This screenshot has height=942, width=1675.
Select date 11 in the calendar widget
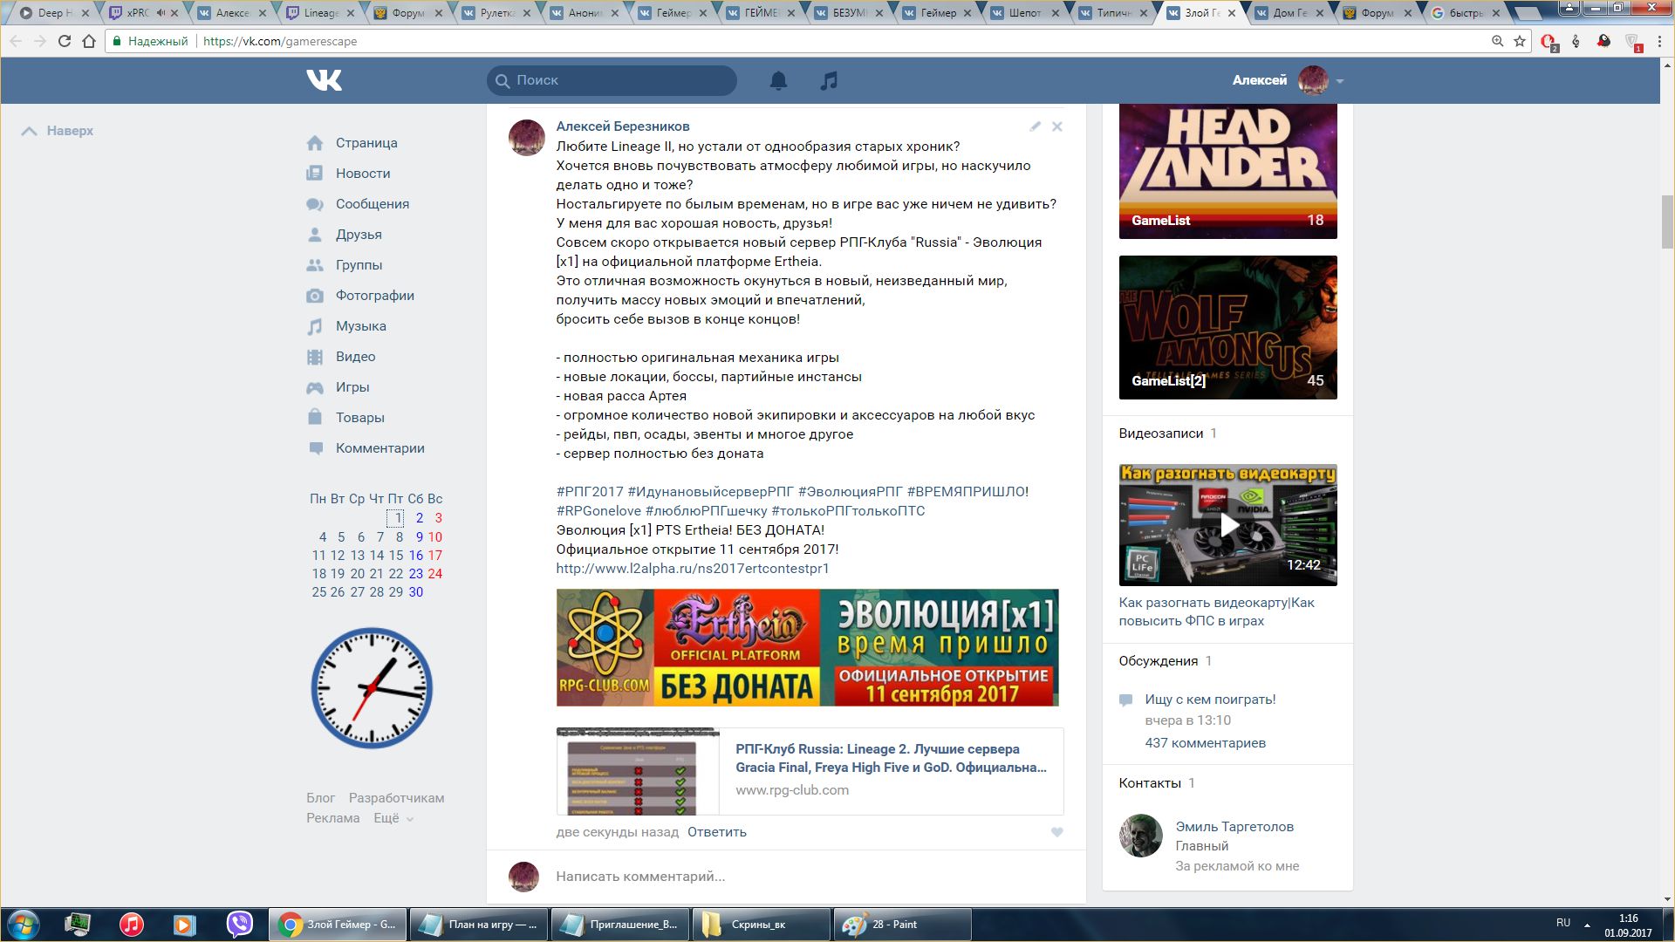coord(318,556)
